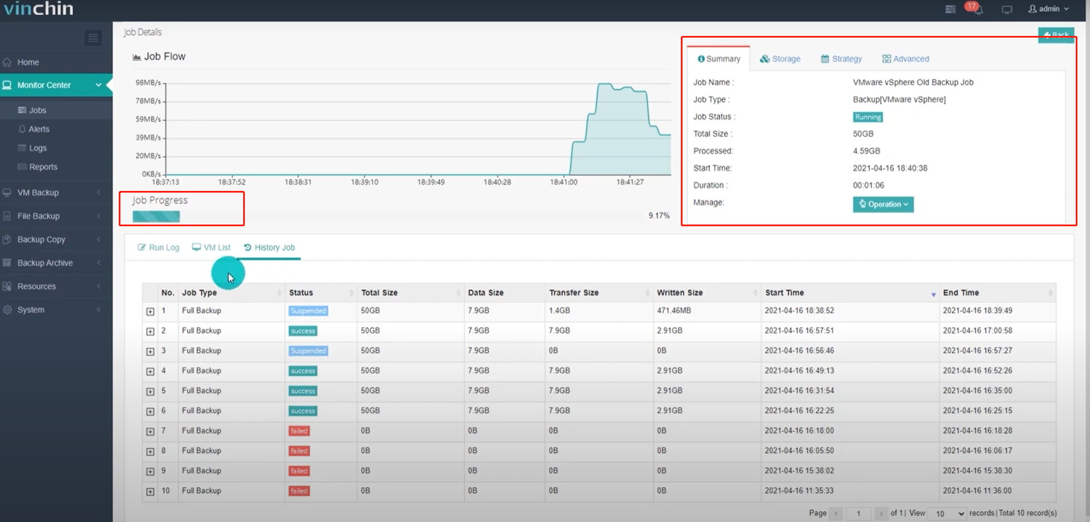Go to the previous page of records
This screenshot has height=522, width=1090.
coord(836,513)
